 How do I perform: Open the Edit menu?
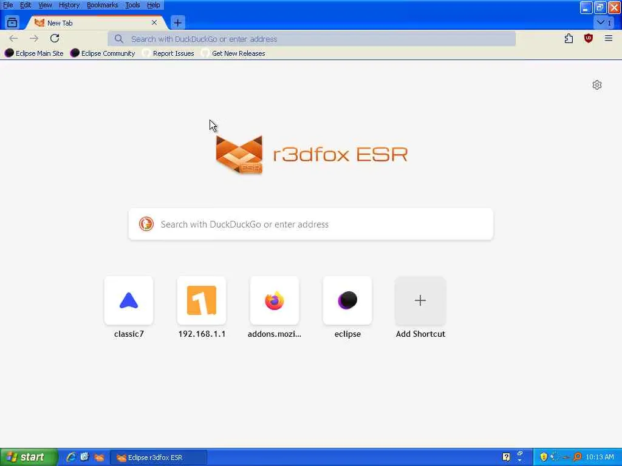[x=26, y=5]
